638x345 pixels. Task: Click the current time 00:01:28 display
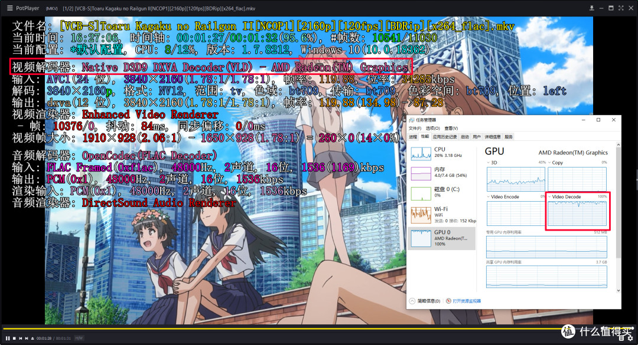point(44,338)
